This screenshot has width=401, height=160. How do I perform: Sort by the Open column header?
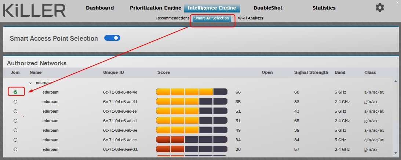click(267, 72)
